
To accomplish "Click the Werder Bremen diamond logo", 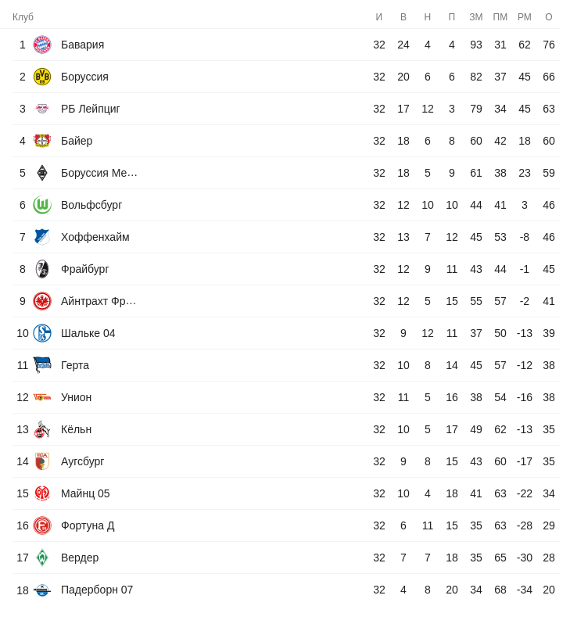I will click(42, 558).
